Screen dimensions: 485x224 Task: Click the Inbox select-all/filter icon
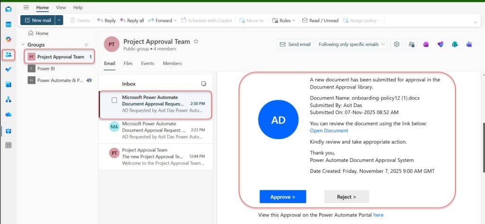coord(204,84)
